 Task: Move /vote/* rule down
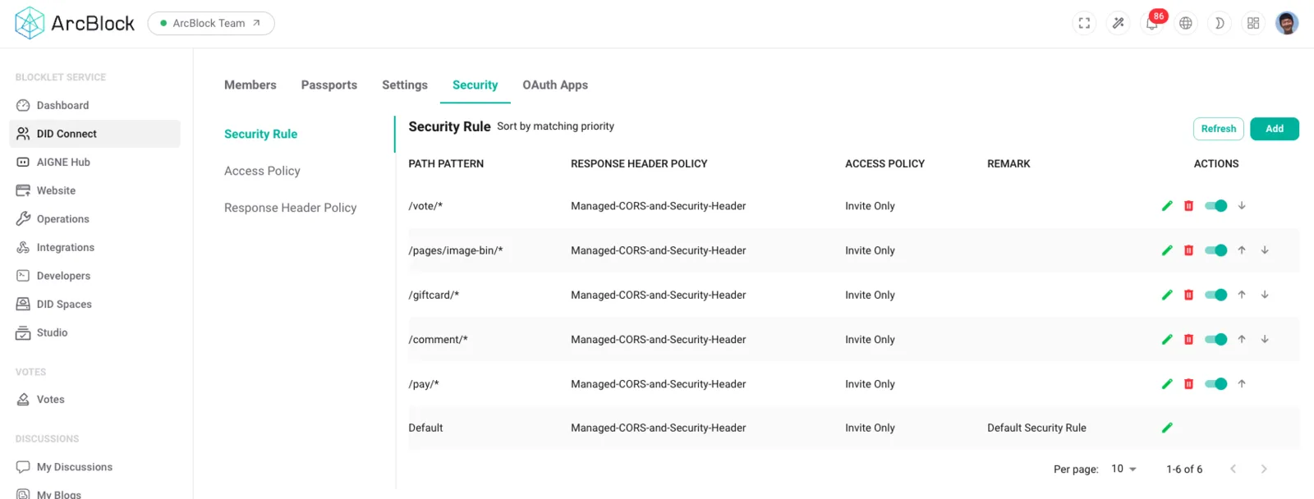click(x=1242, y=206)
